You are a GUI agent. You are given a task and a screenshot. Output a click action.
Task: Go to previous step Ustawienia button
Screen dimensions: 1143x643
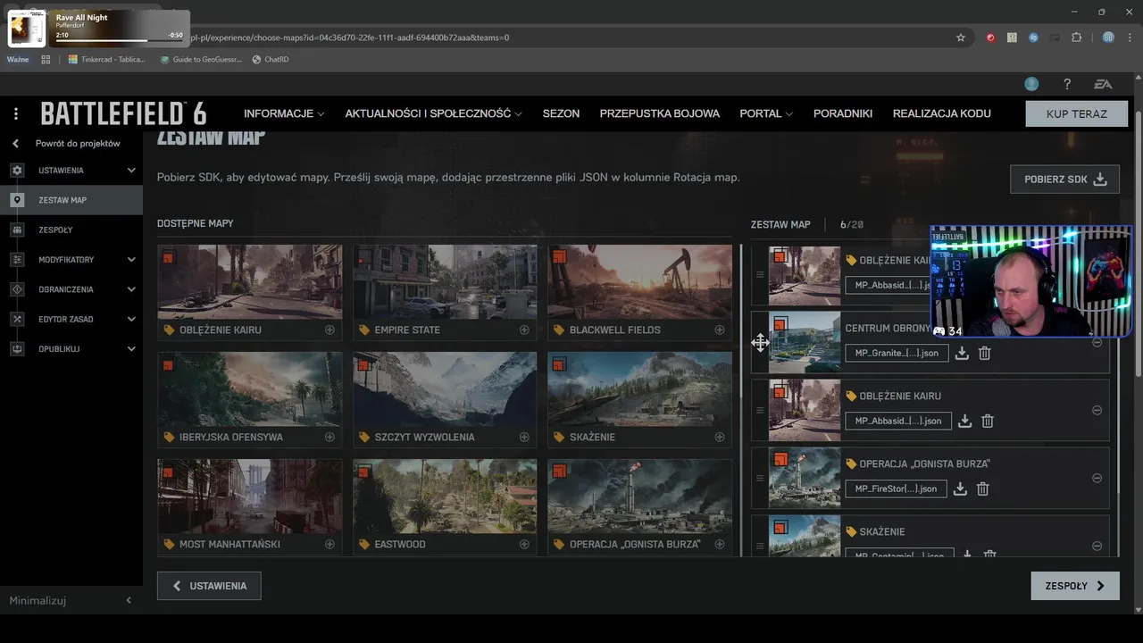[x=209, y=586]
